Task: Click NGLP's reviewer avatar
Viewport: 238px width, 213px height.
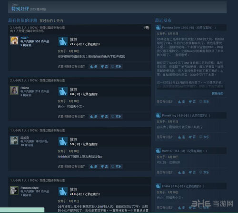Action: tap(14, 41)
